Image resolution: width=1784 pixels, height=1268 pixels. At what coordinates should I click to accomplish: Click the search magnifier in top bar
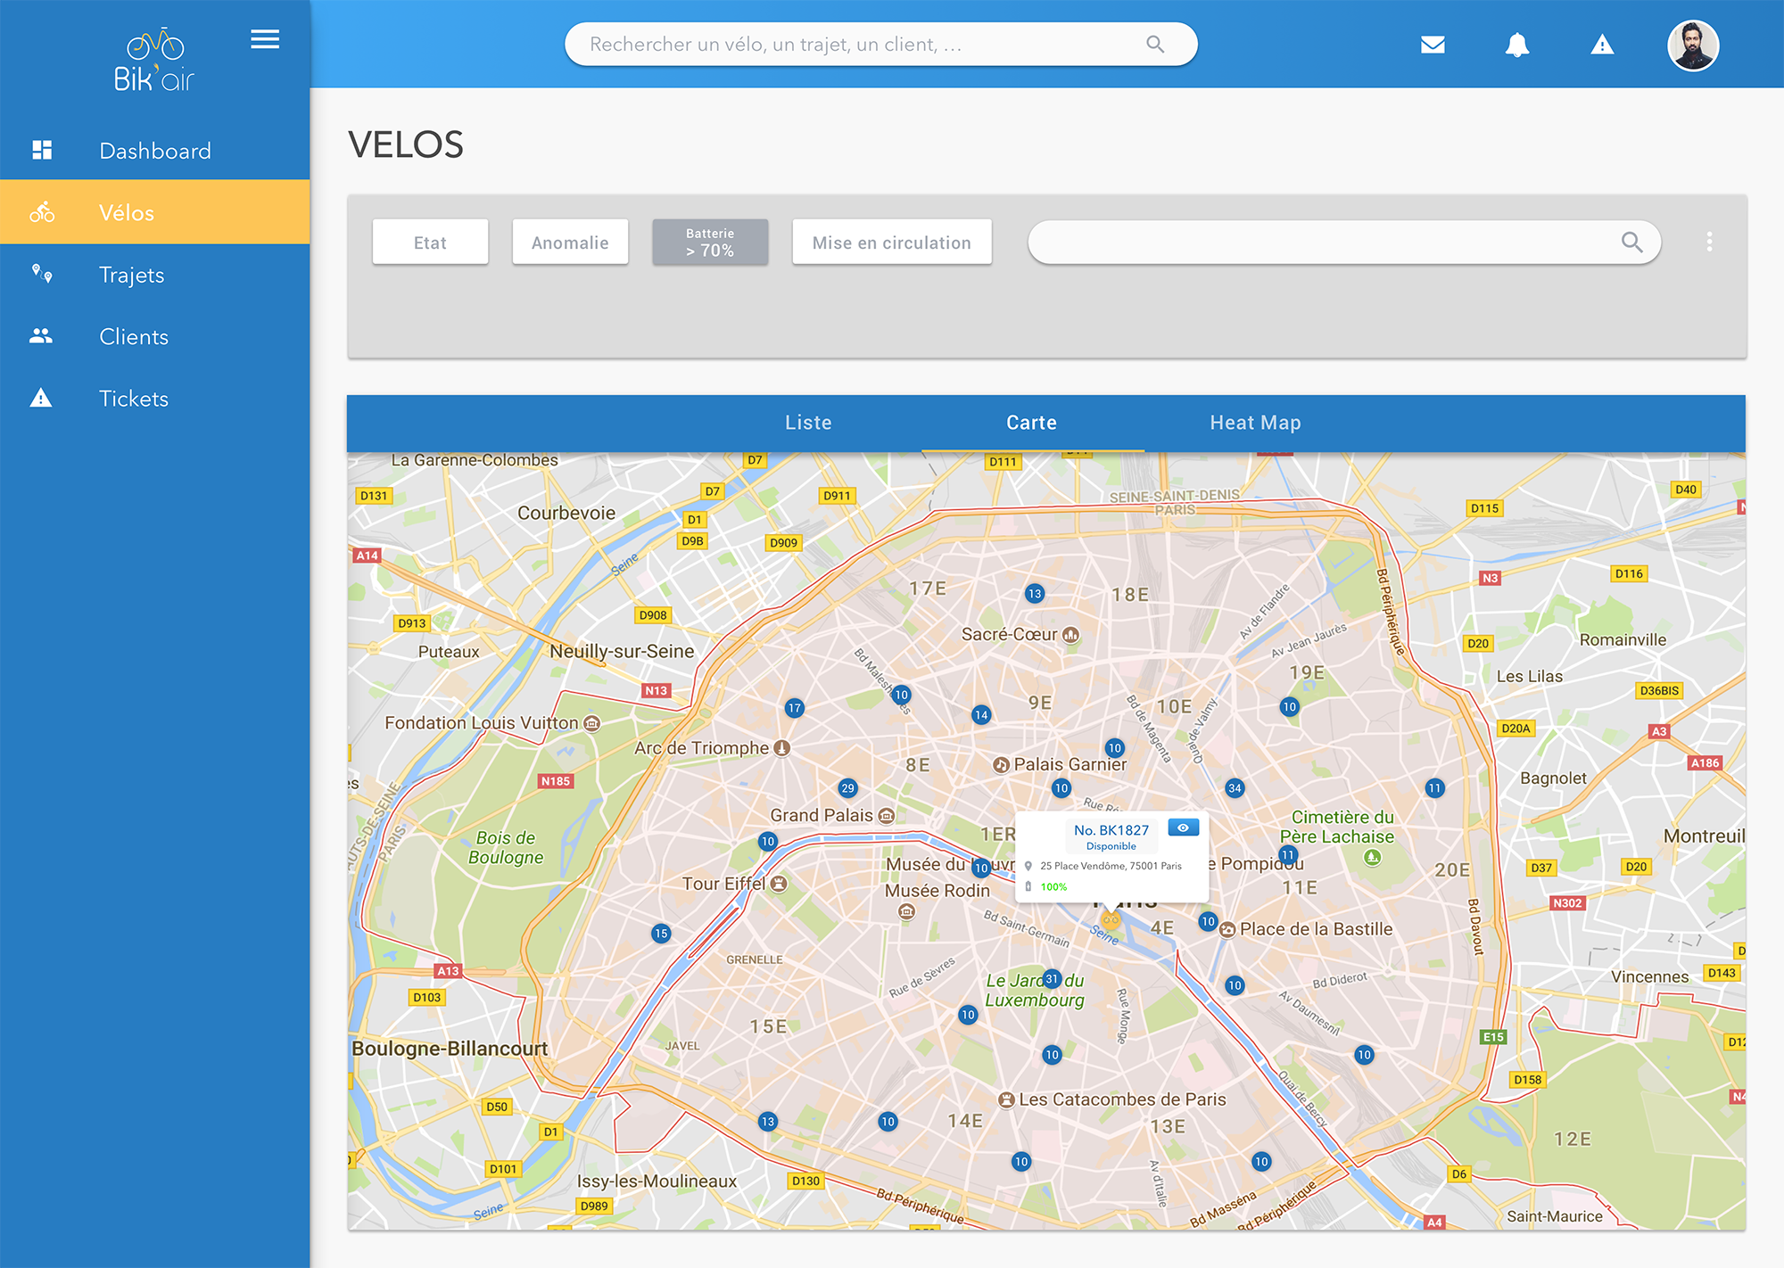click(x=1155, y=44)
